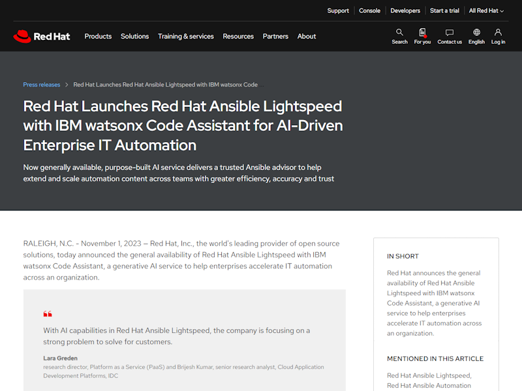Open the Red Hat Ansible Lightspeed mentioned link

(430, 375)
